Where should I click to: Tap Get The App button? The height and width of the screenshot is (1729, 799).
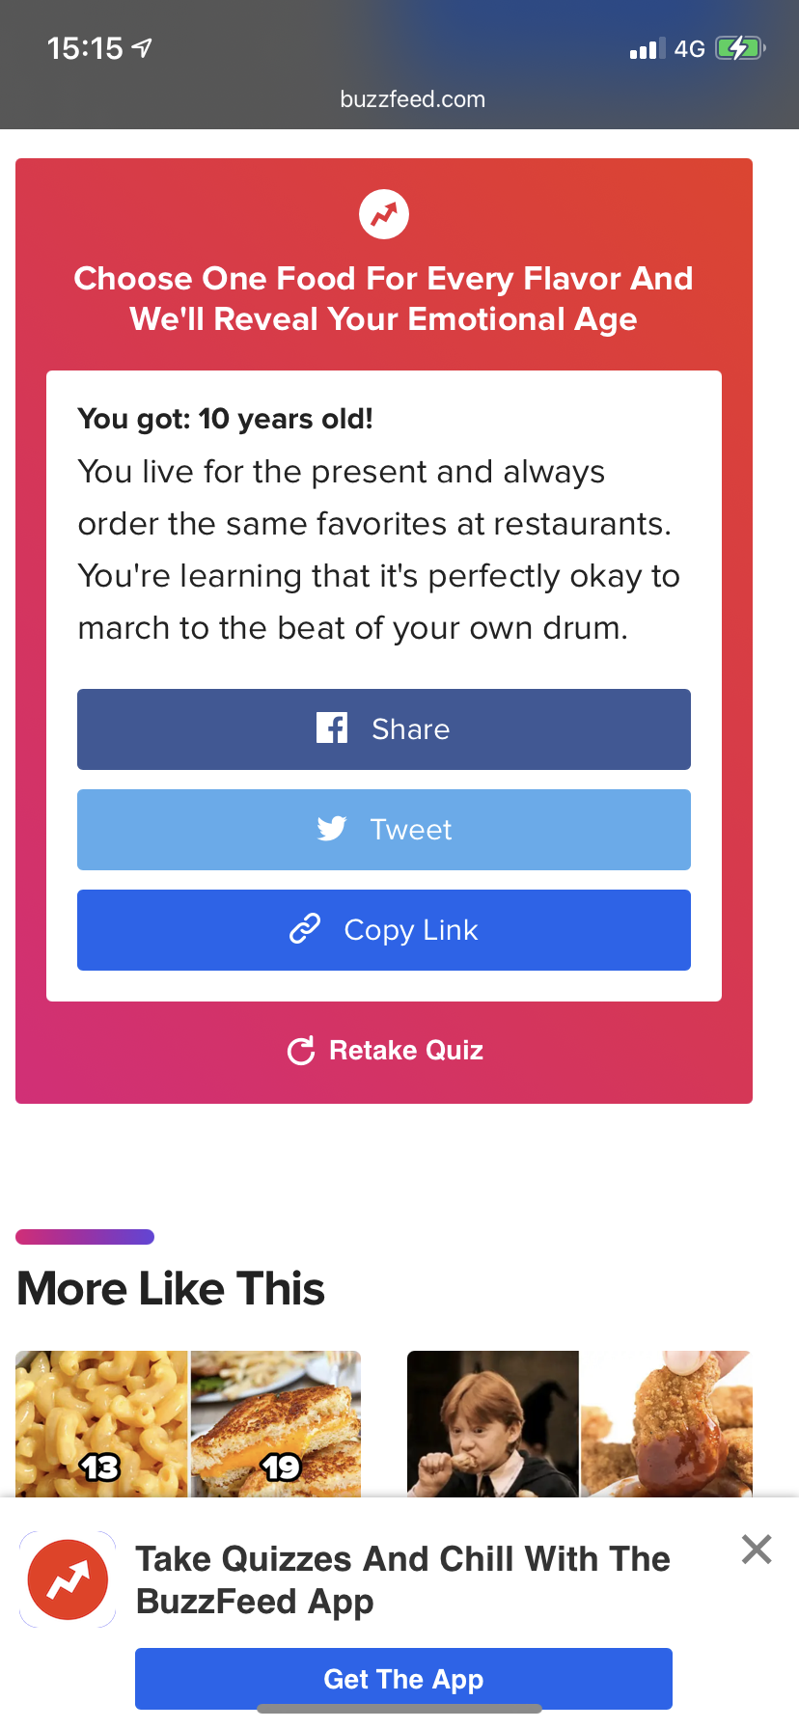click(x=403, y=1679)
